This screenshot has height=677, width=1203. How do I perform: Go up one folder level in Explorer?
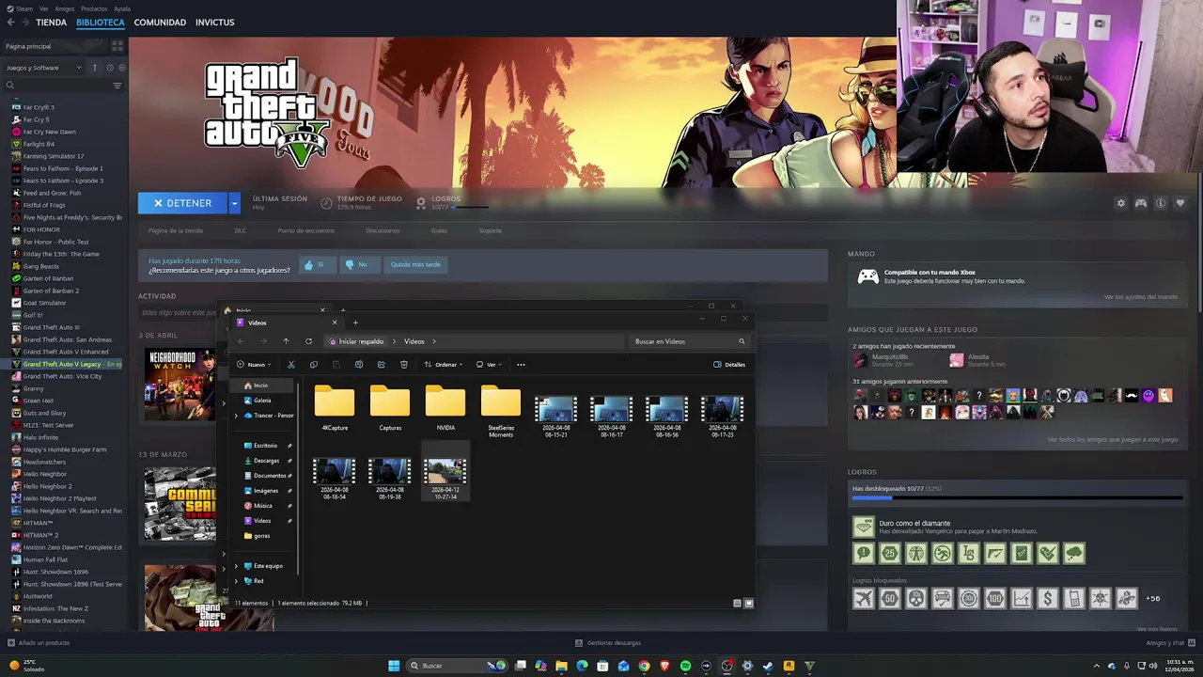[286, 341]
